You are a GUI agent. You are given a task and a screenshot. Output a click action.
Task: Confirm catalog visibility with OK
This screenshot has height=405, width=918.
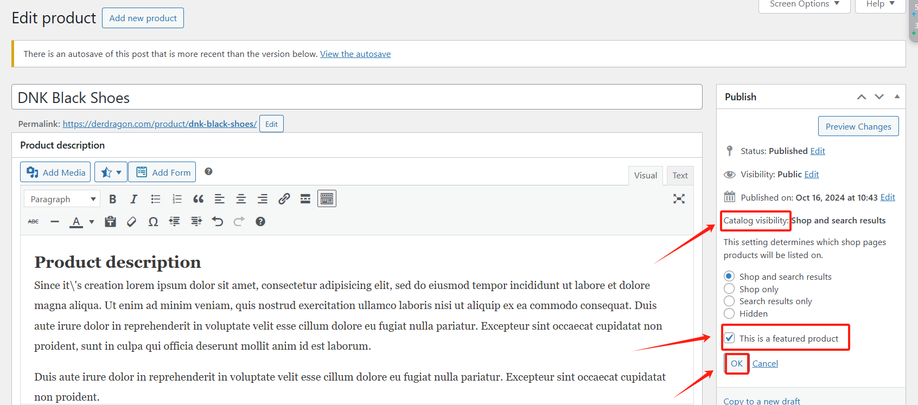pyautogui.click(x=737, y=364)
